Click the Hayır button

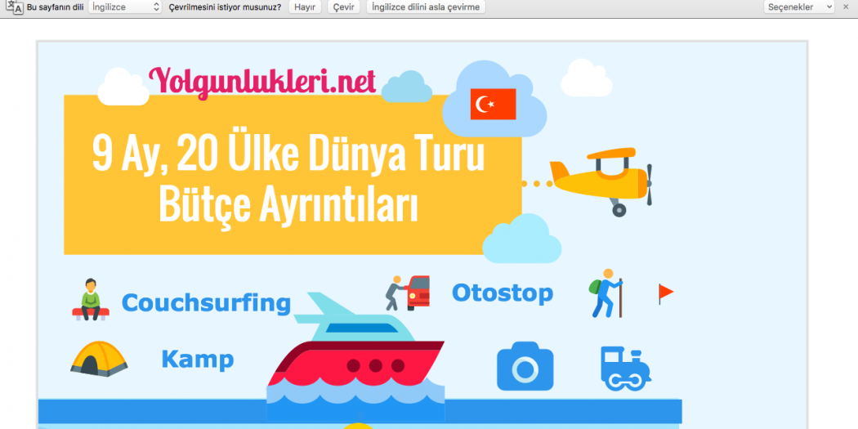305,7
